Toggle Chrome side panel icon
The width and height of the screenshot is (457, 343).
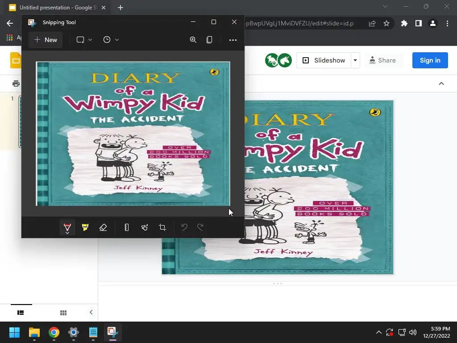(x=419, y=23)
